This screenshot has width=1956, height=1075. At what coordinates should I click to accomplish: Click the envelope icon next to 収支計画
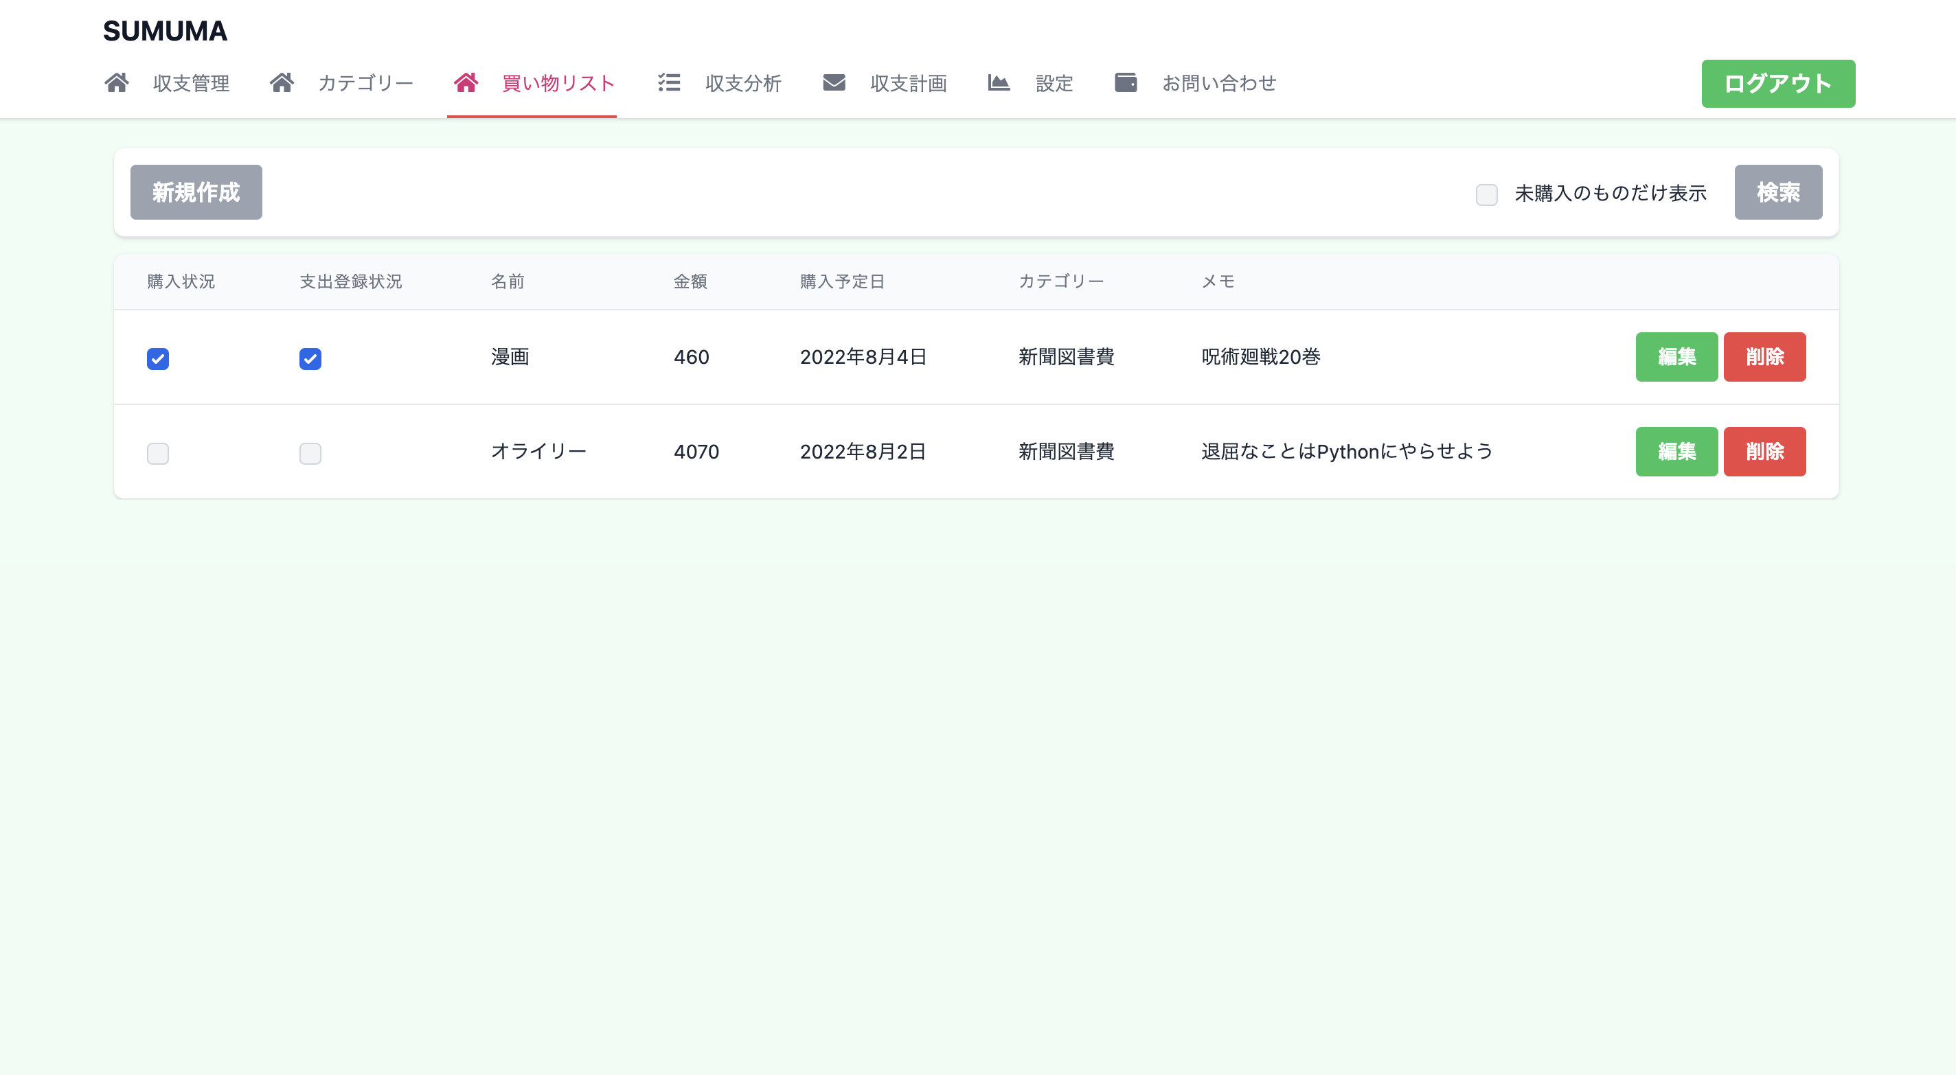[834, 83]
